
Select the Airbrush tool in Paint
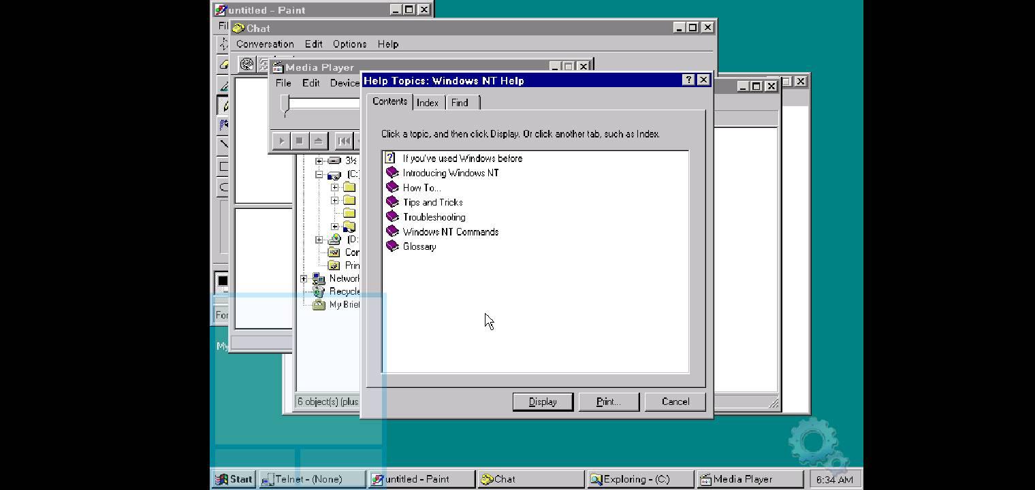(x=223, y=125)
